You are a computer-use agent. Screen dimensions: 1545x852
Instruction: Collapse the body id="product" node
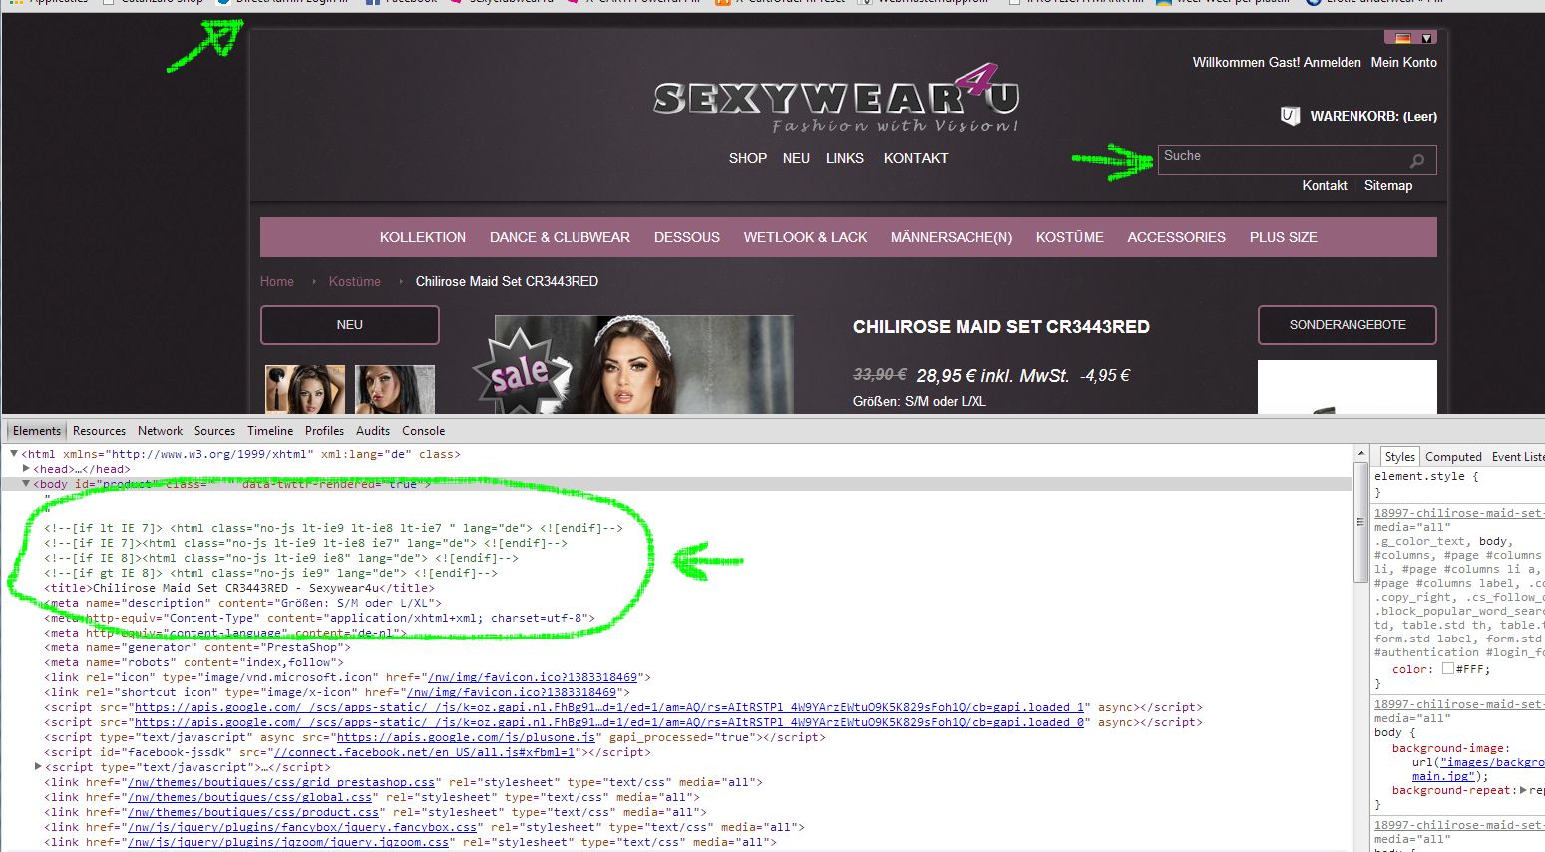tap(26, 484)
